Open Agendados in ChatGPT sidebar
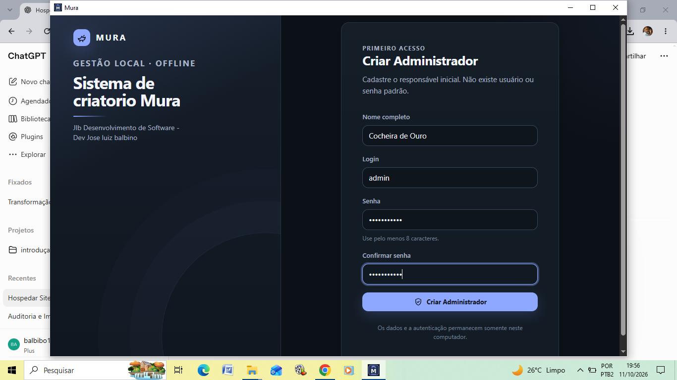Screen dimensions: 677x380 (30, 101)
